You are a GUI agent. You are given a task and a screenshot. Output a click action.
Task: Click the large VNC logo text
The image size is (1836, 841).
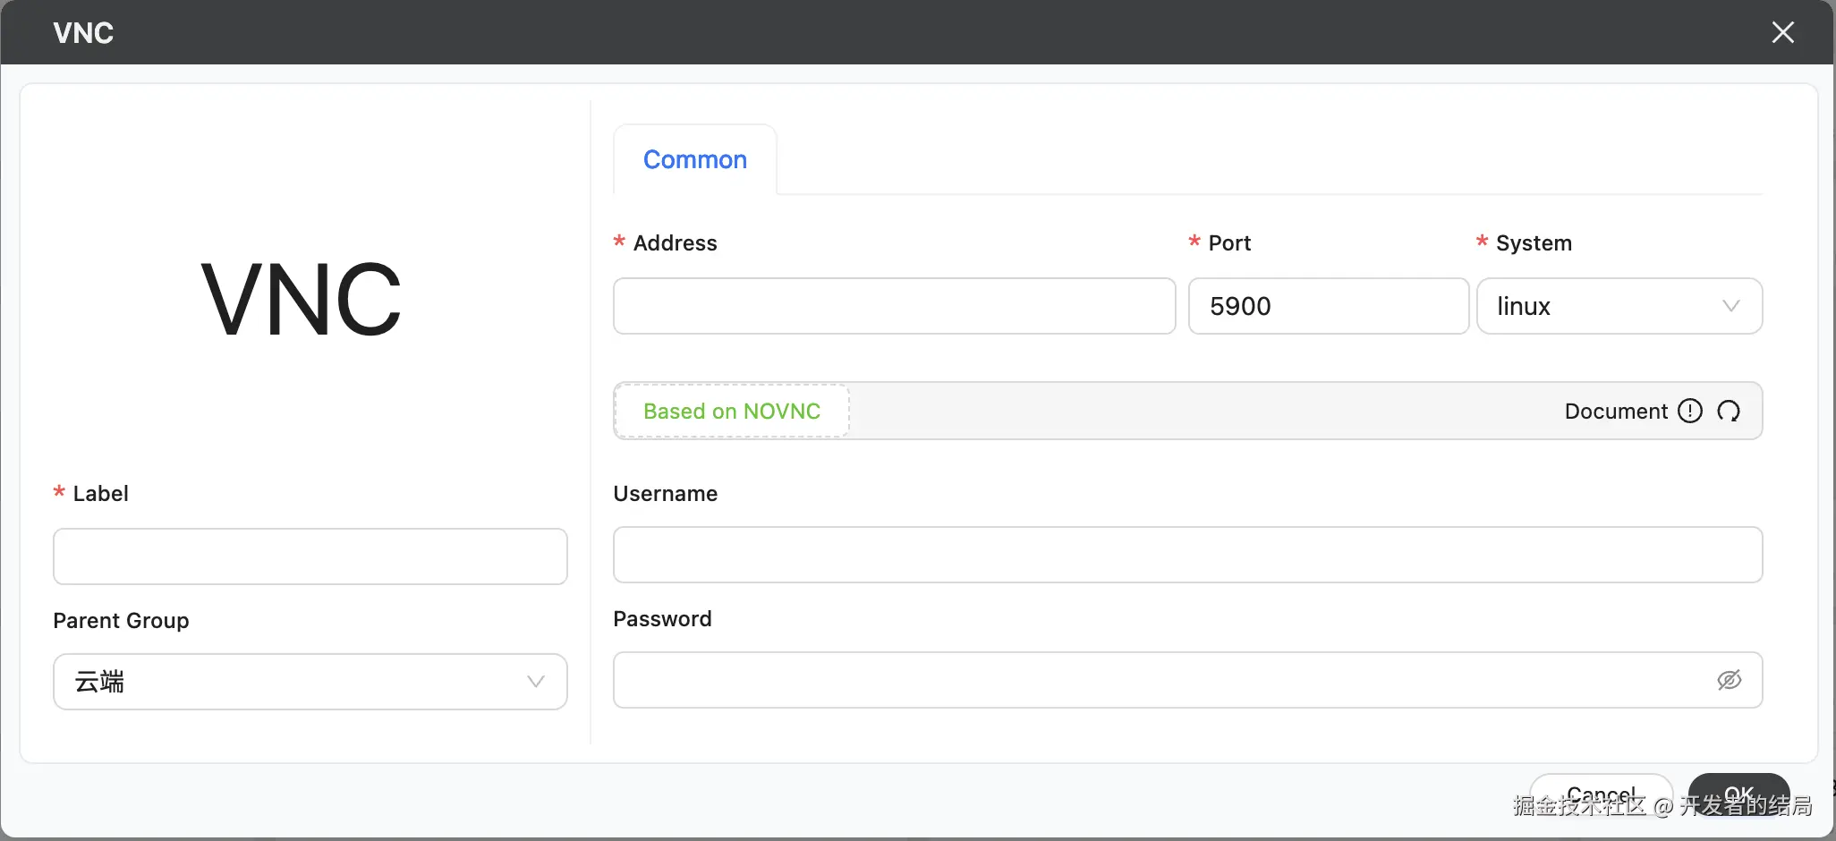coord(302,300)
